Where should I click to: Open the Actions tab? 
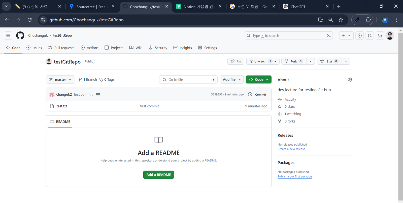[89, 48]
